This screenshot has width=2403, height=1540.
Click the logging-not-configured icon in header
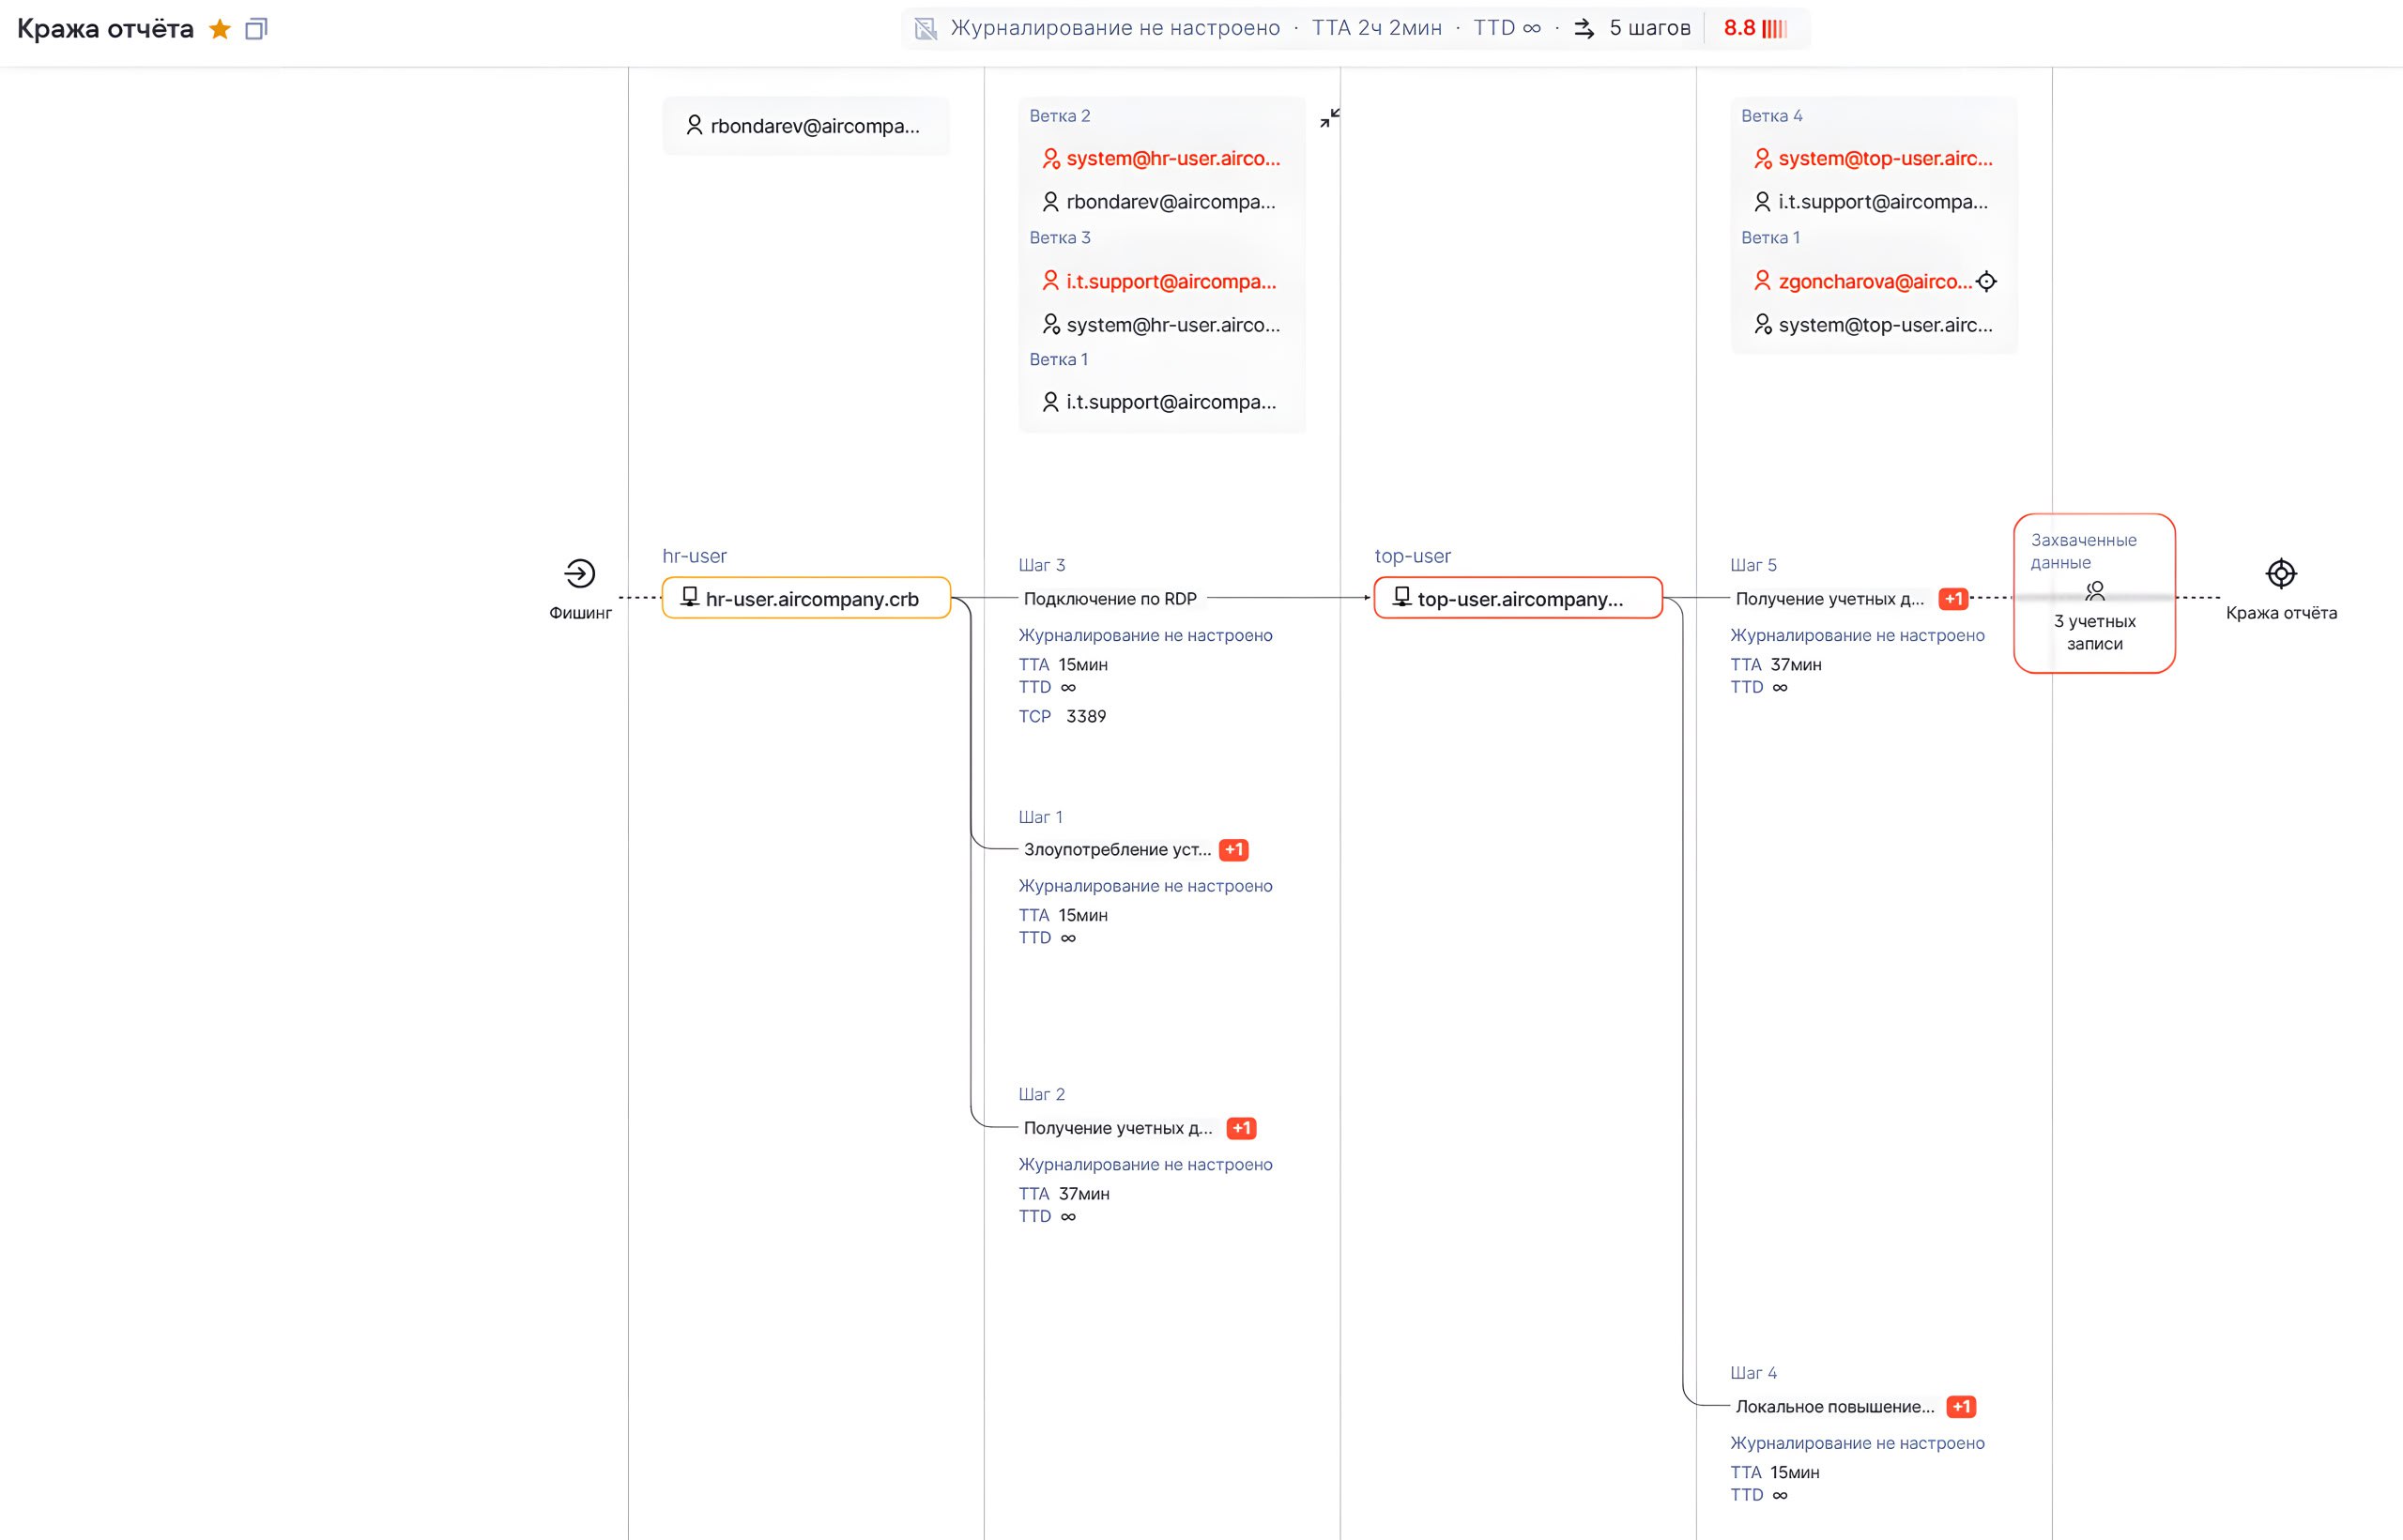926,29
